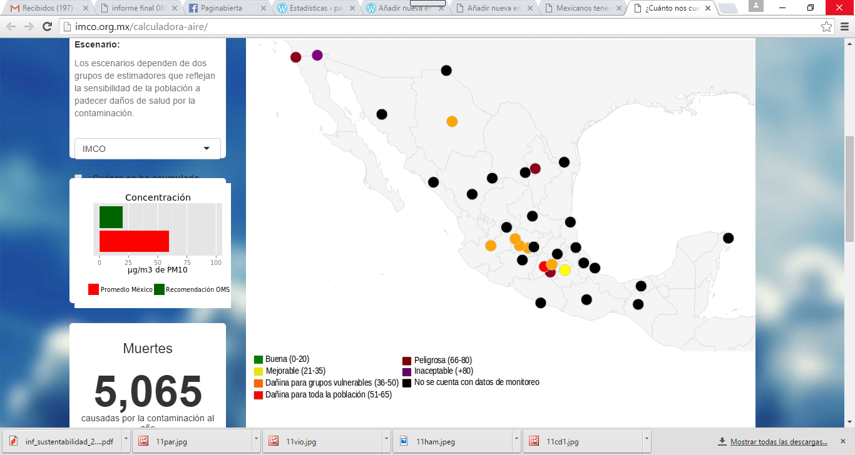
Task: Expand options for the 11cd1.jpg download
Action: click(x=647, y=441)
